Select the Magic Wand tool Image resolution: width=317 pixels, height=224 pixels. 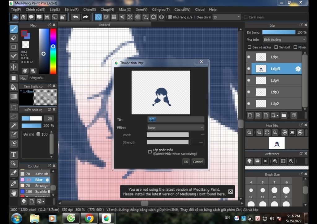point(14,126)
